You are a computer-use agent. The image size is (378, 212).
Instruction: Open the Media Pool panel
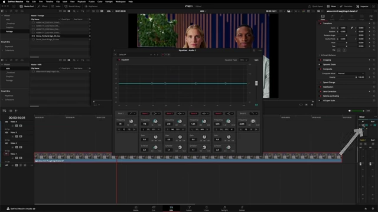pos(27,6)
